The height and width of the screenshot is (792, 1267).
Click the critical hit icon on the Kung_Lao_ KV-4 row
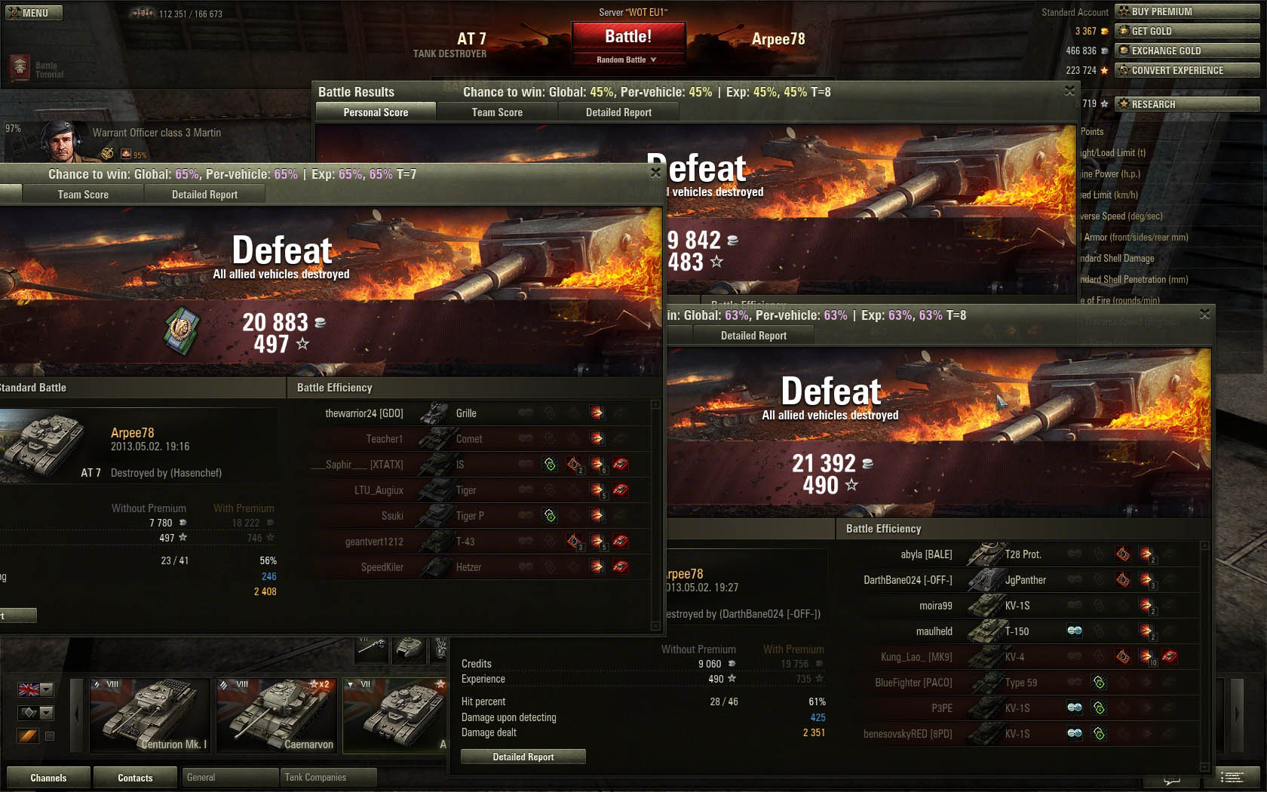click(x=1123, y=656)
